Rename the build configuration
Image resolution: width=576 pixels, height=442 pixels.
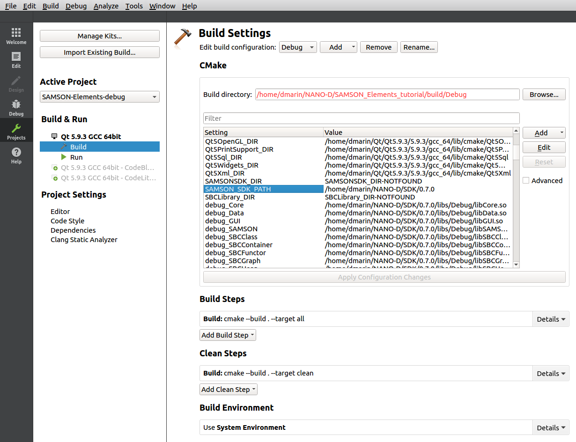coord(419,47)
